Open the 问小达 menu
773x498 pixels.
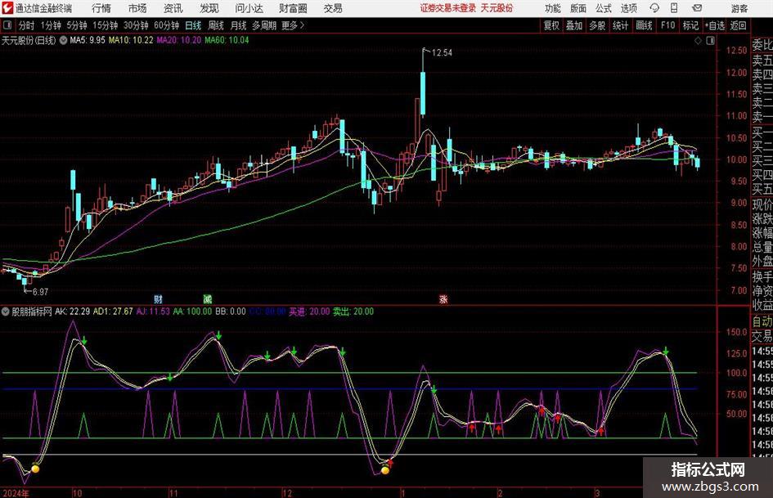(249, 8)
